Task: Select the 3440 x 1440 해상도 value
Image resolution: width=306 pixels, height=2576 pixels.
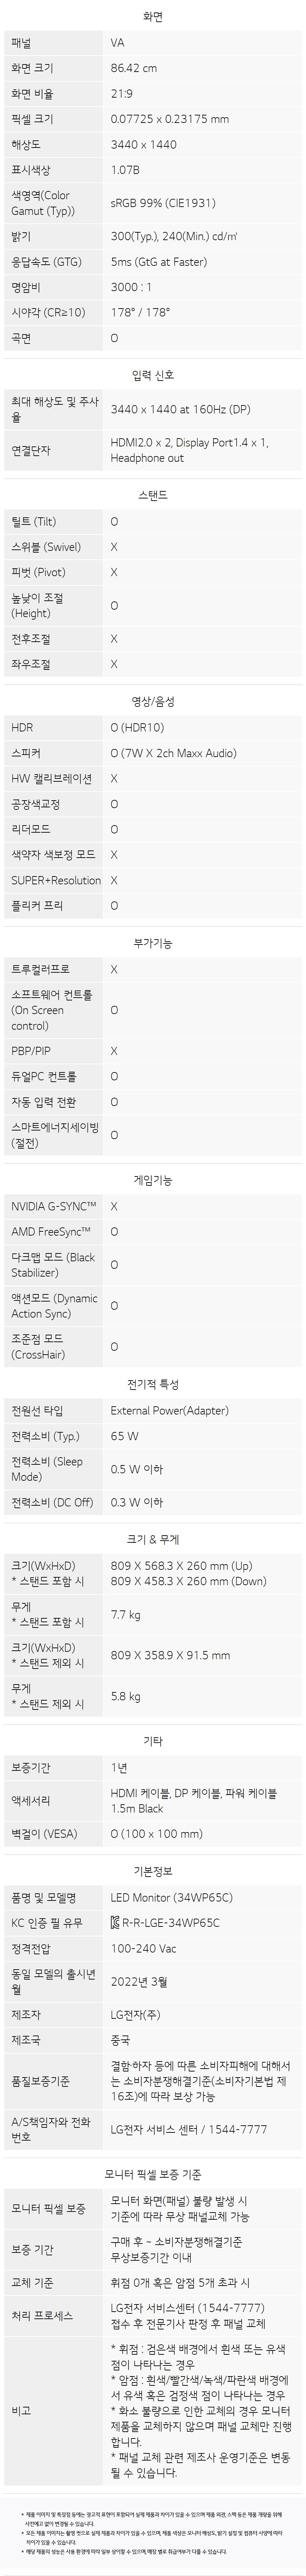Action: [x=143, y=144]
